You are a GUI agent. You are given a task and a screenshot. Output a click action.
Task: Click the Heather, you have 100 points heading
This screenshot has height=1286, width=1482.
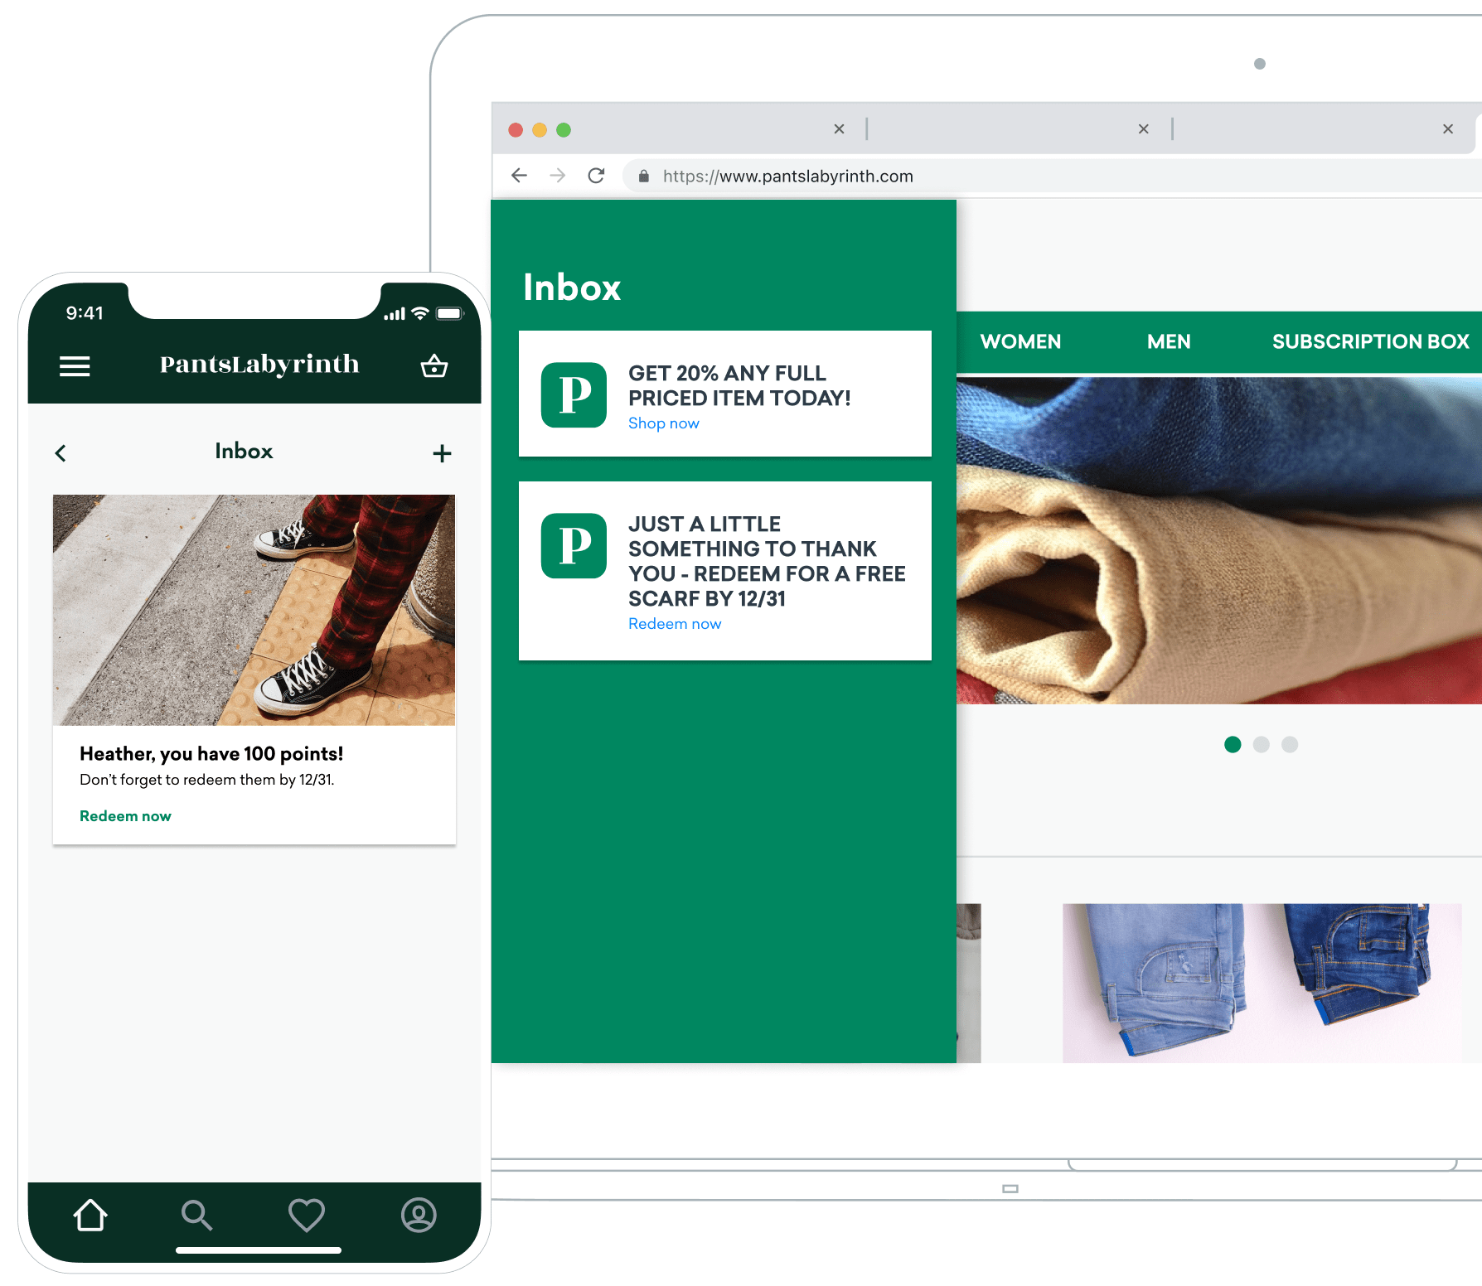tap(211, 754)
